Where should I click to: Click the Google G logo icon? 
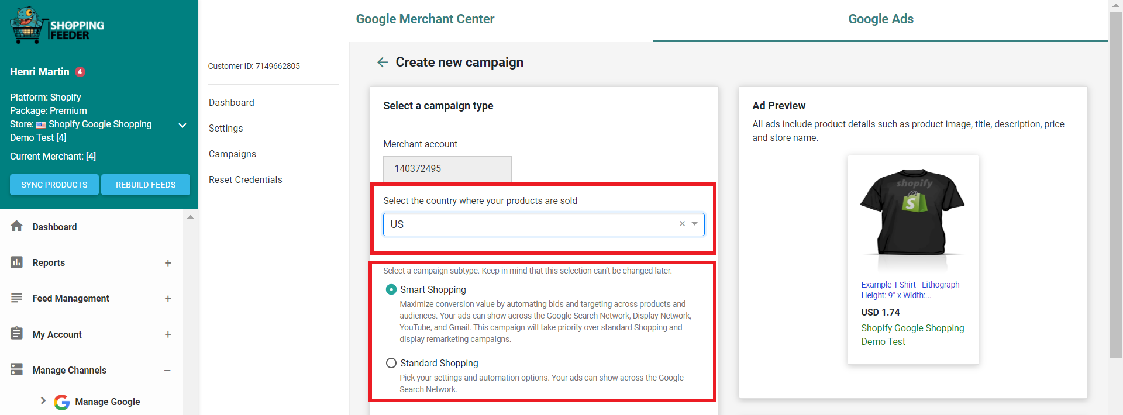(x=61, y=402)
